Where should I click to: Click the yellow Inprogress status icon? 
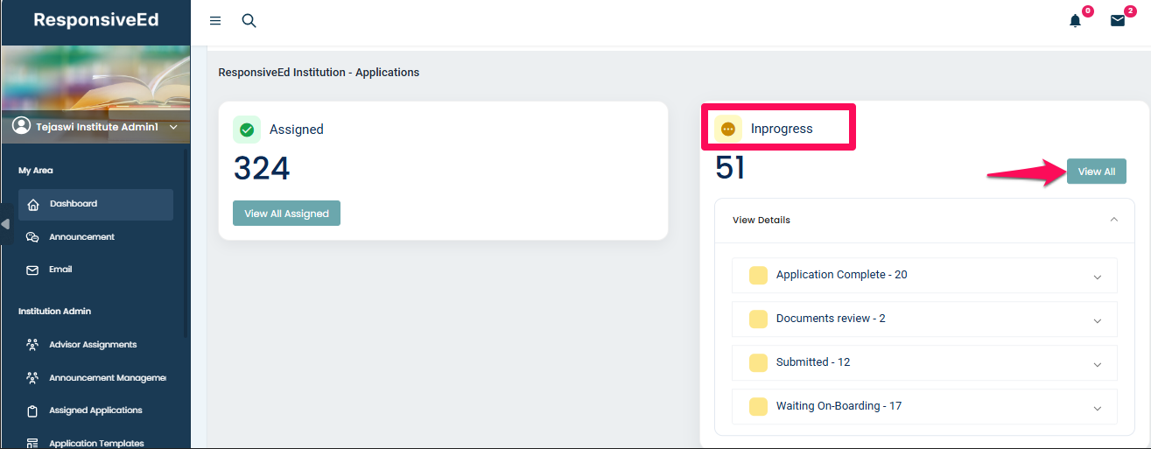click(728, 129)
